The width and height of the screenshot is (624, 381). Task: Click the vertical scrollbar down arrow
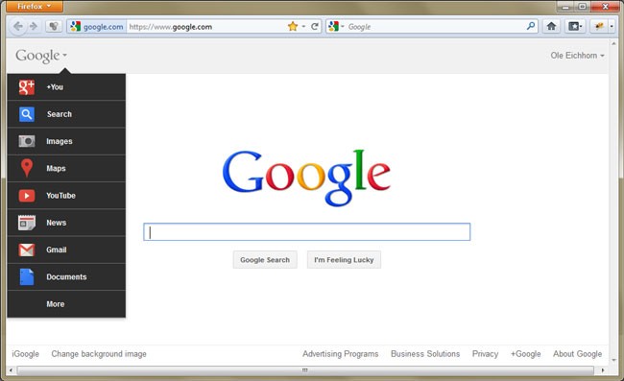coord(613,360)
